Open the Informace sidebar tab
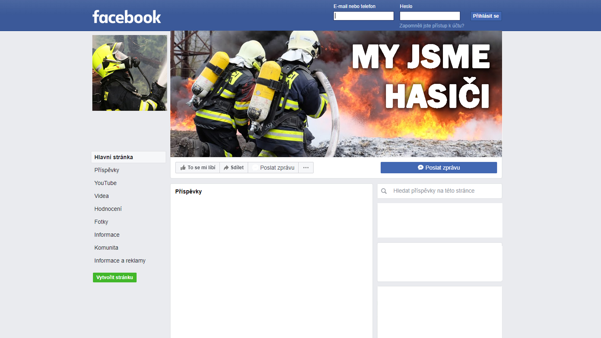Viewport: 601px width, 338px height. click(x=107, y=235)
